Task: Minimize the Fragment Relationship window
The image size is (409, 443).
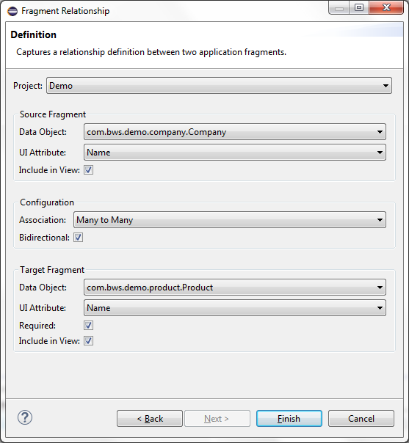Action: [x=339, y=8]
